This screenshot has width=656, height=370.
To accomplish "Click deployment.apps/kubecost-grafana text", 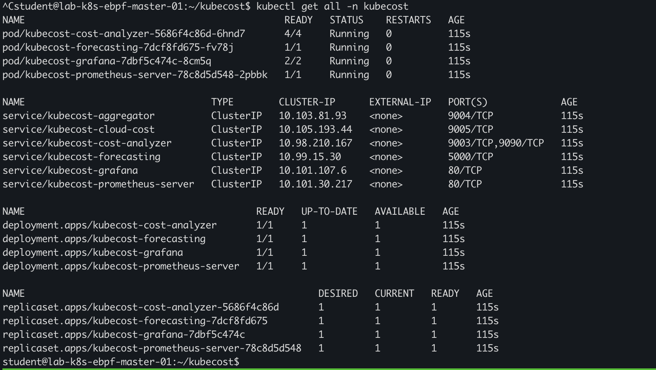I will 93,253.
